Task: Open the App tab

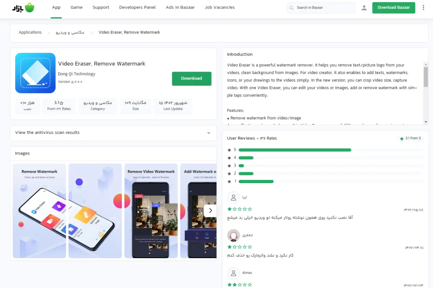Action: point(56,8)
